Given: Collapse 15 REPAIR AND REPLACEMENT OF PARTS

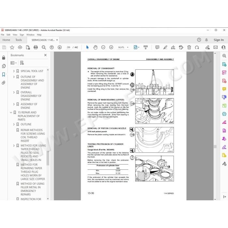Looking at the screenshot, I should point(11,112).
